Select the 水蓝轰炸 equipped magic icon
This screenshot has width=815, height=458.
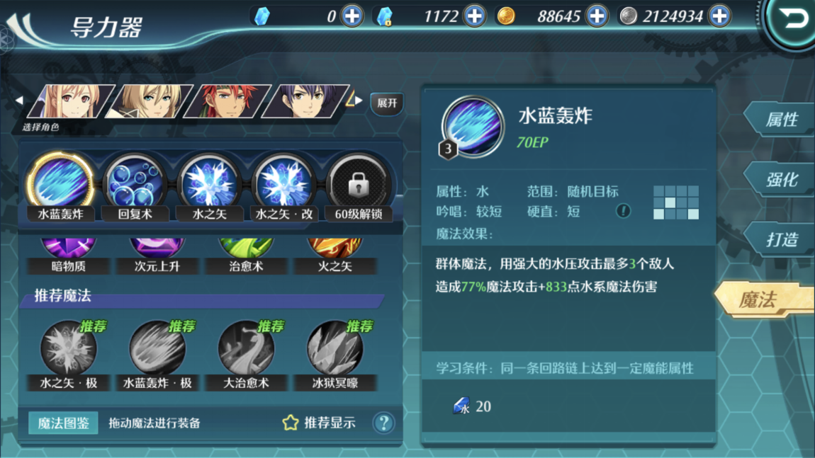coord(60,183)
